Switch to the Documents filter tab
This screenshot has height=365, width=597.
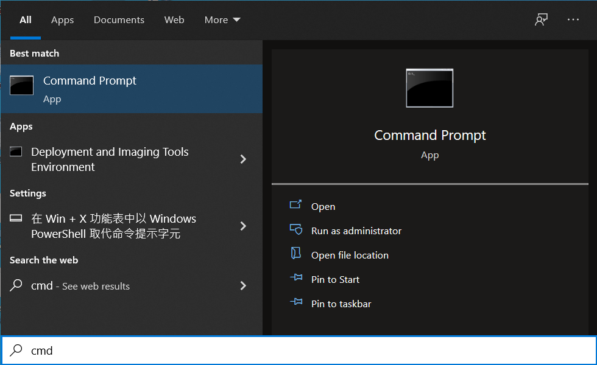point(119,19)
